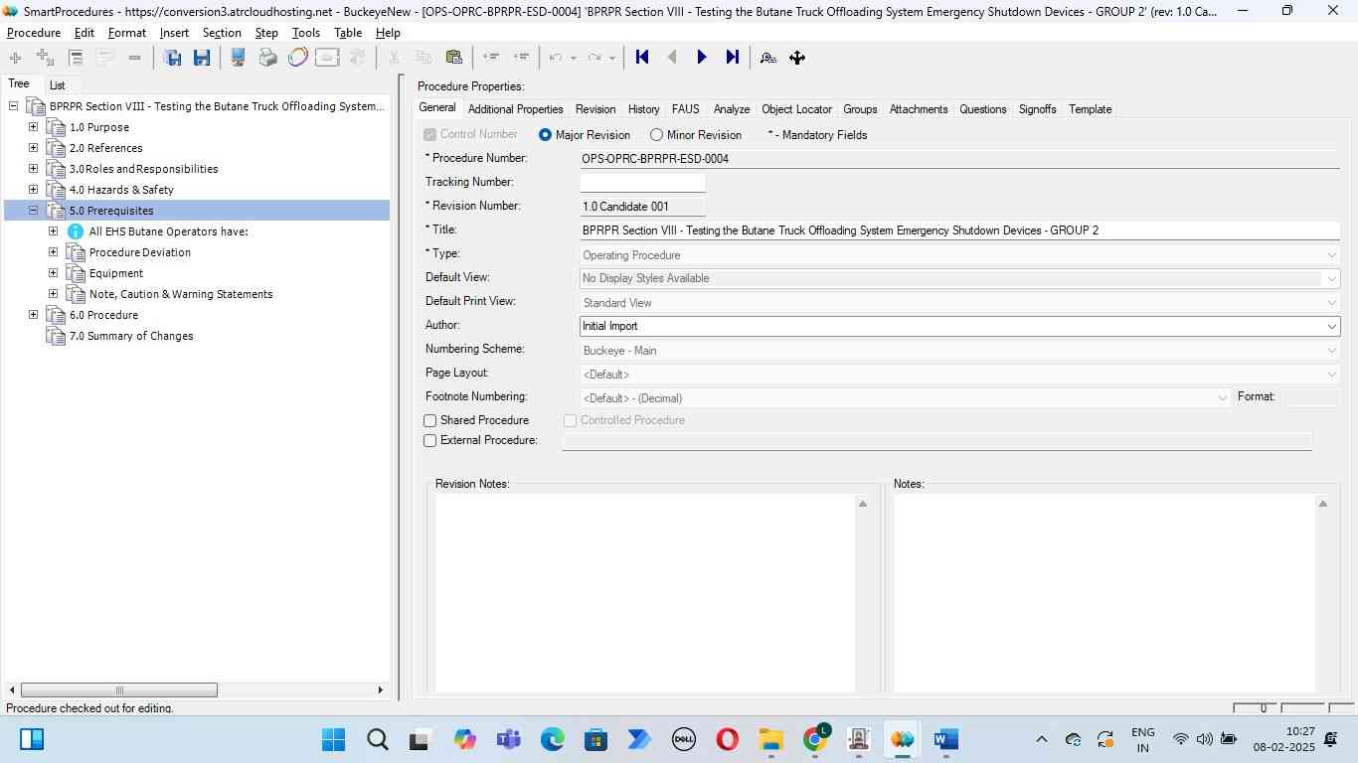The height and width of the screenshot is (763, 1358).
Task: Open Opera browser from taskbar
Action: [727, 739]
